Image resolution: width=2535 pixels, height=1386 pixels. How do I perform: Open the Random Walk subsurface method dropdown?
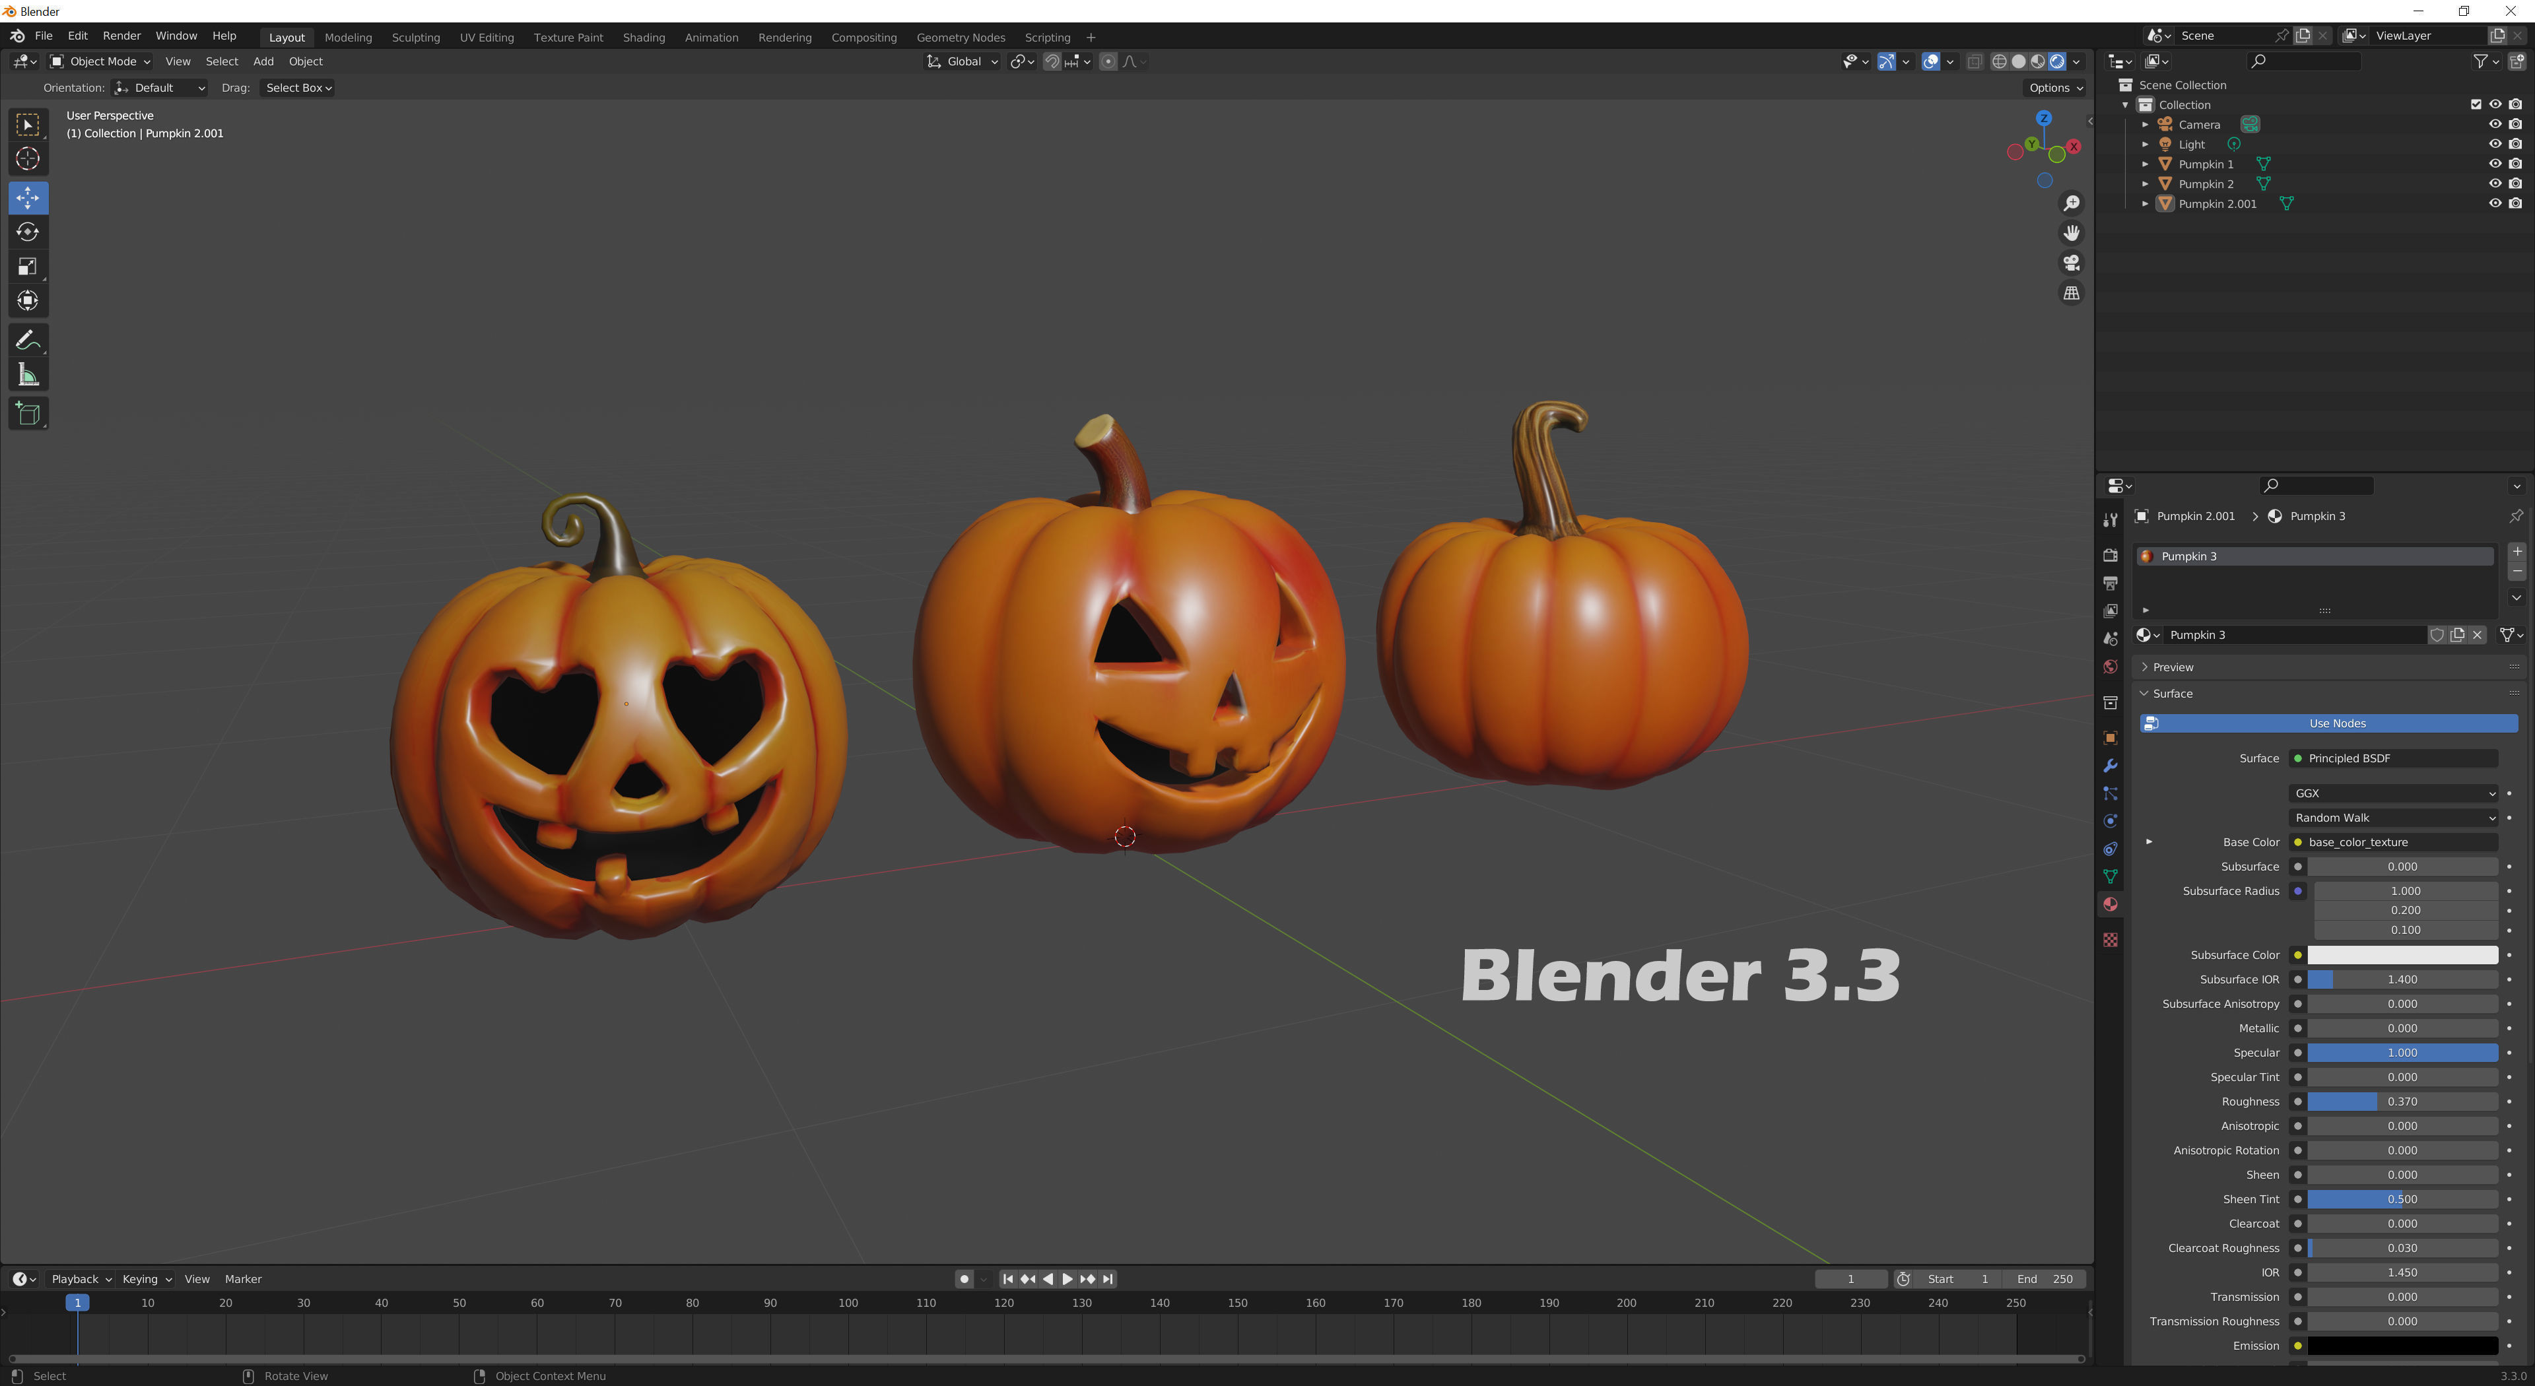(x=2393, y=818)
